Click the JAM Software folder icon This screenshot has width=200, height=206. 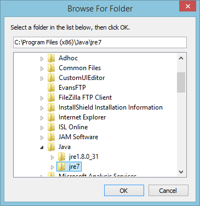tap(51, 137)
